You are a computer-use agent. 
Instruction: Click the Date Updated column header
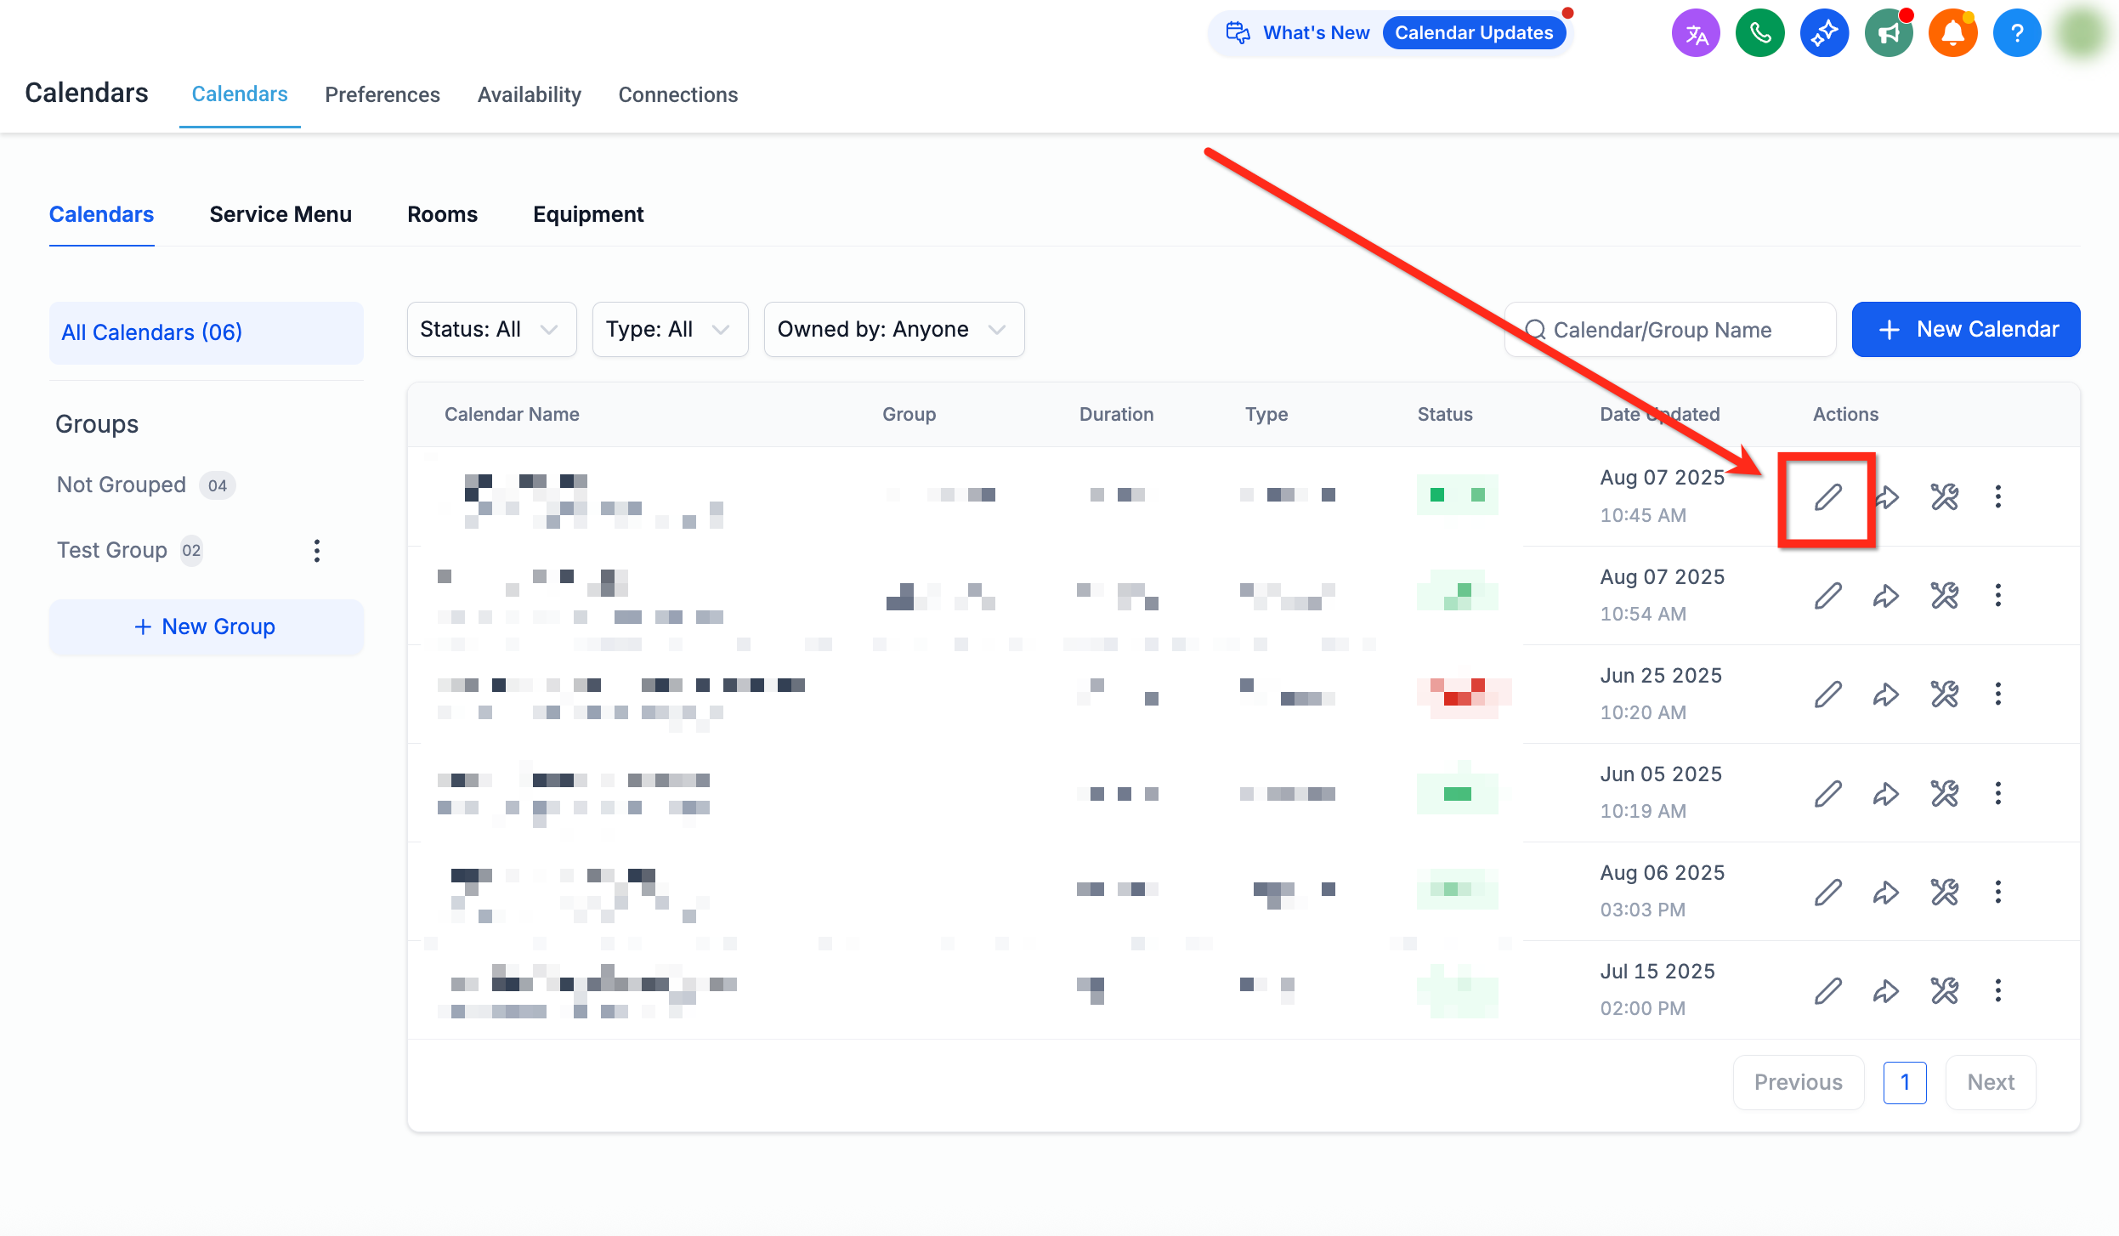point(1659,414)
